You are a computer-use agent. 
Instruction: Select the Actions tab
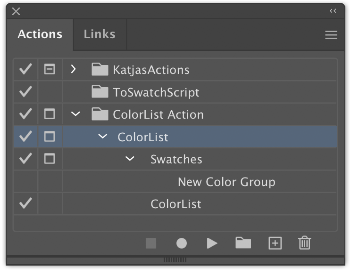[40, 34]
